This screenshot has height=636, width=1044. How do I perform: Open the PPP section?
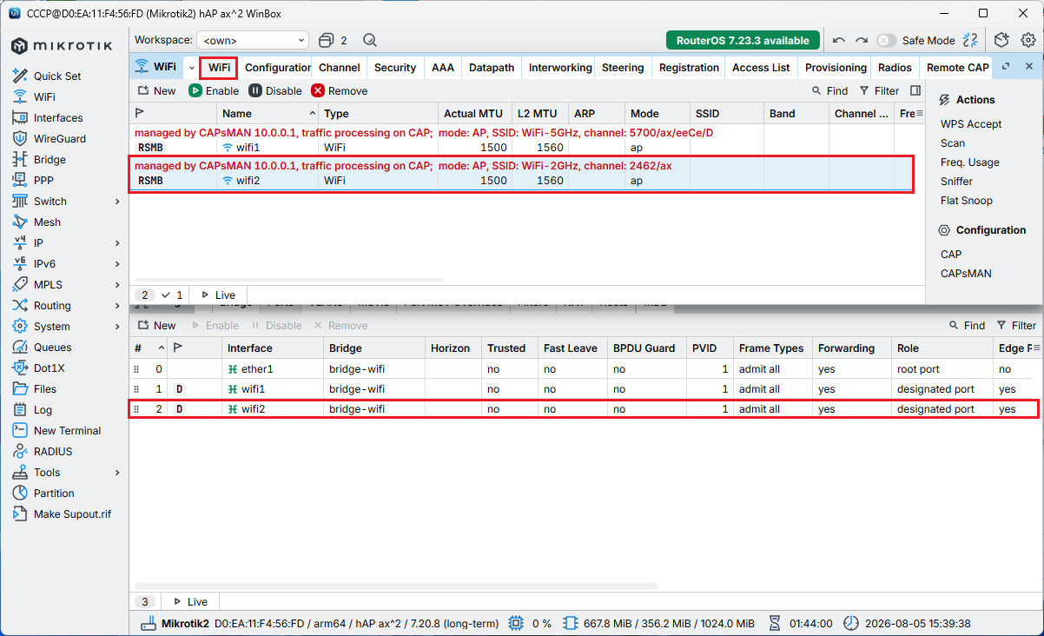click(x=43, y=180)
